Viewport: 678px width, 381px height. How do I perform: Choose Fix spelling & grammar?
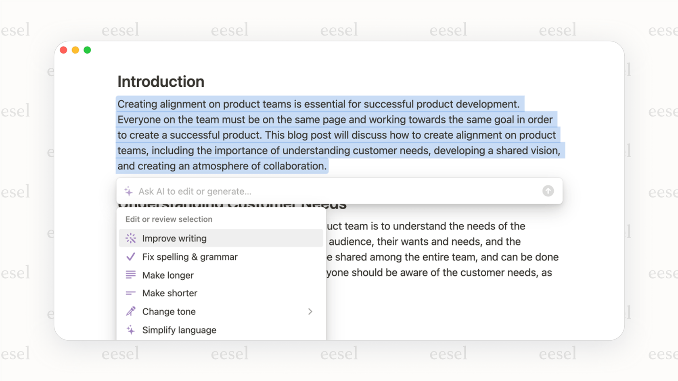(x=190, y=256)
